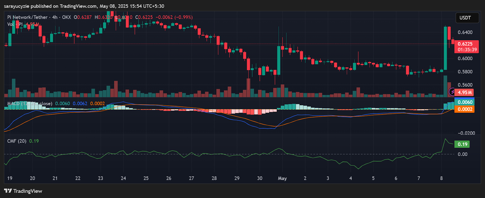Click the TradingView wordmark text

tap(28, 191)
